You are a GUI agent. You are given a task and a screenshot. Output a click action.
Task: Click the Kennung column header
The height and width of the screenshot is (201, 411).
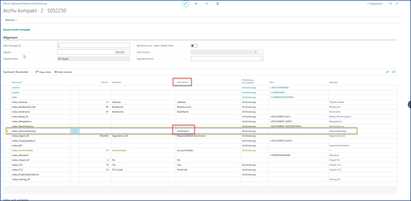click(17, 82)
